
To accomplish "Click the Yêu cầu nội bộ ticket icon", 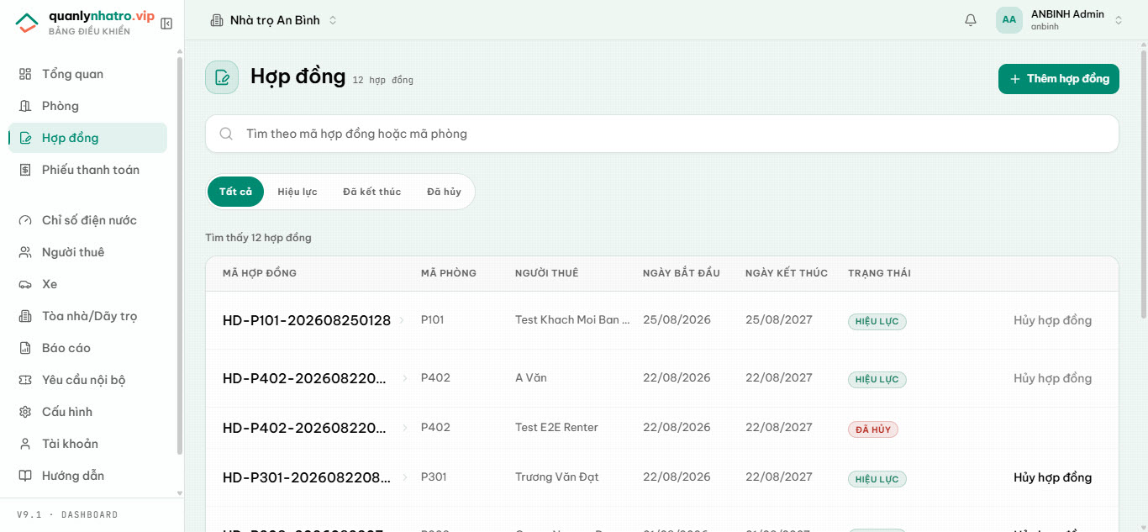I will [x=25, y=380].
